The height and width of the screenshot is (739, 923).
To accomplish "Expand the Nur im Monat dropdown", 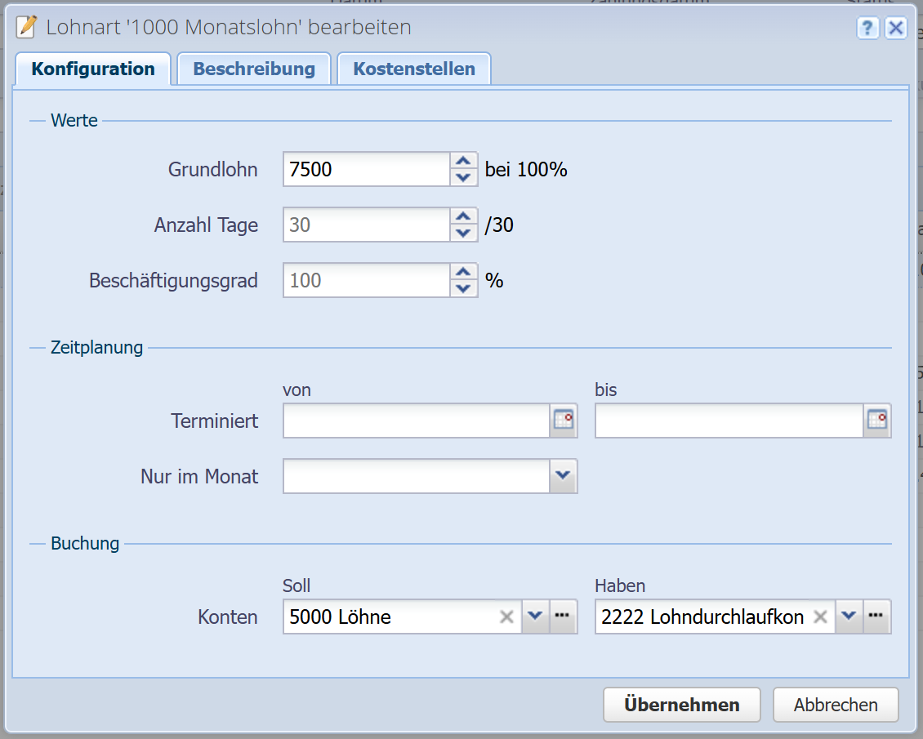I will [564, 476].
